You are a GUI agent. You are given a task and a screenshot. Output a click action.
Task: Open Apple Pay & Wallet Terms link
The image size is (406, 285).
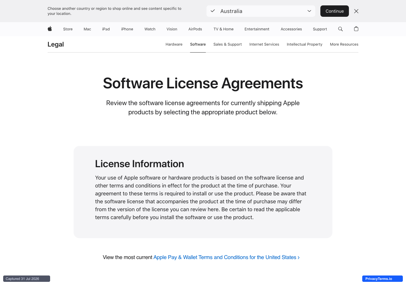[226, 257]
